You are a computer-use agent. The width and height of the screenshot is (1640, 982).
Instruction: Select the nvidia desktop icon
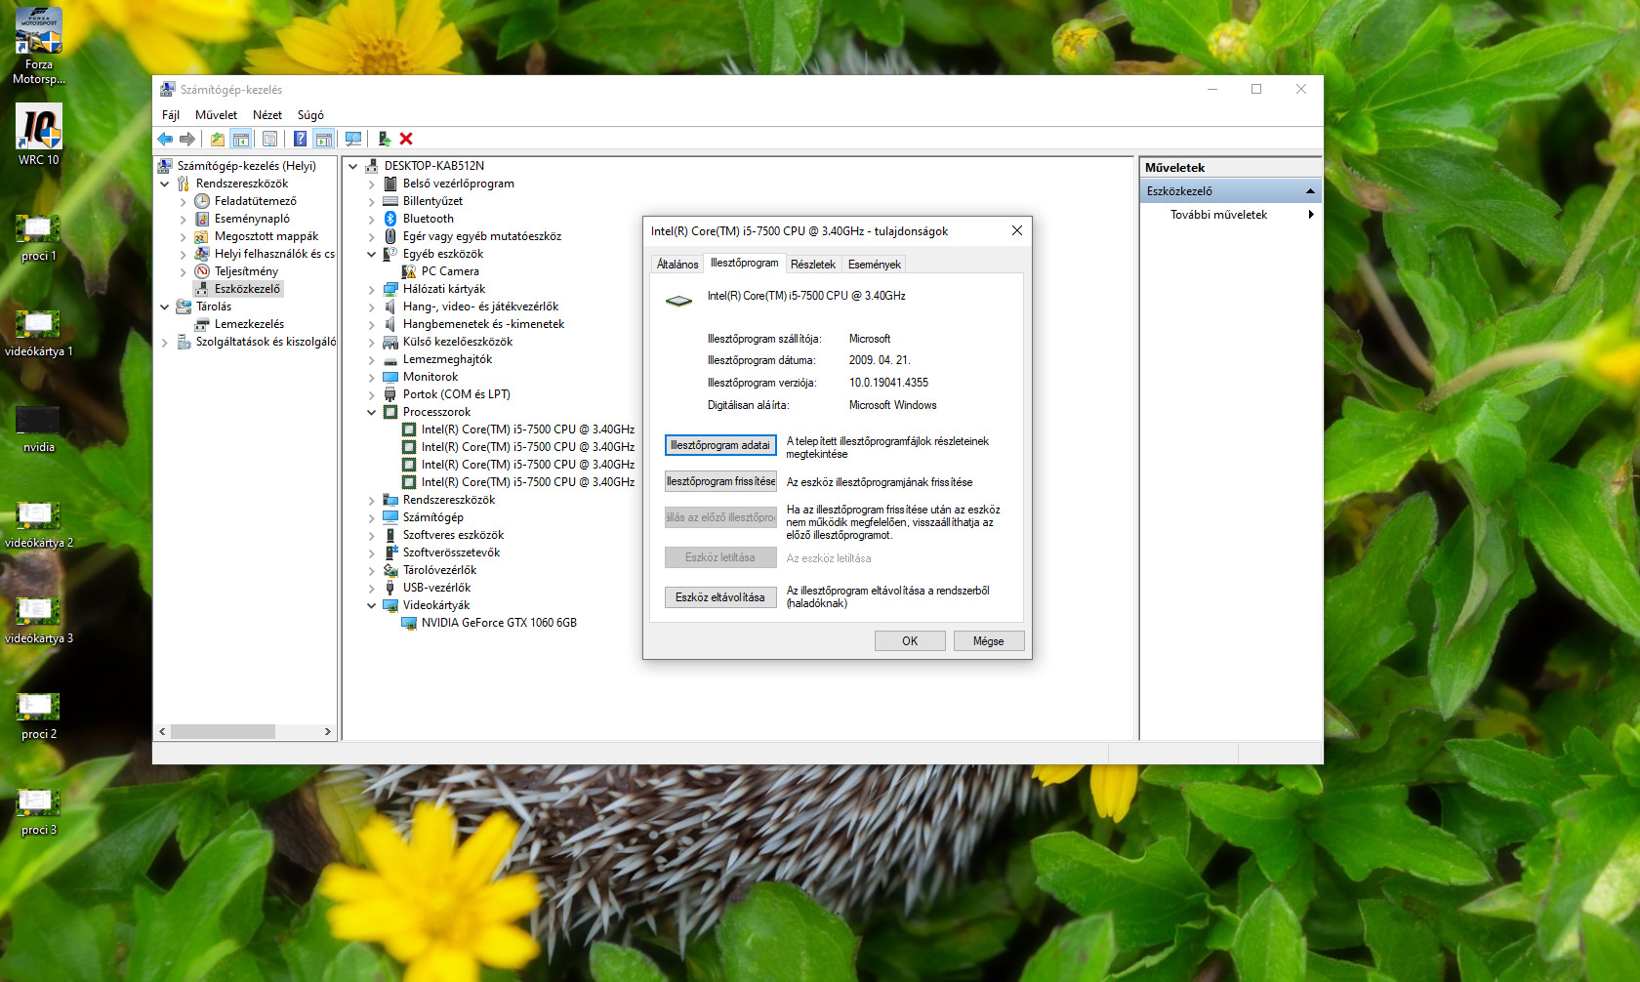click(39, 430)
